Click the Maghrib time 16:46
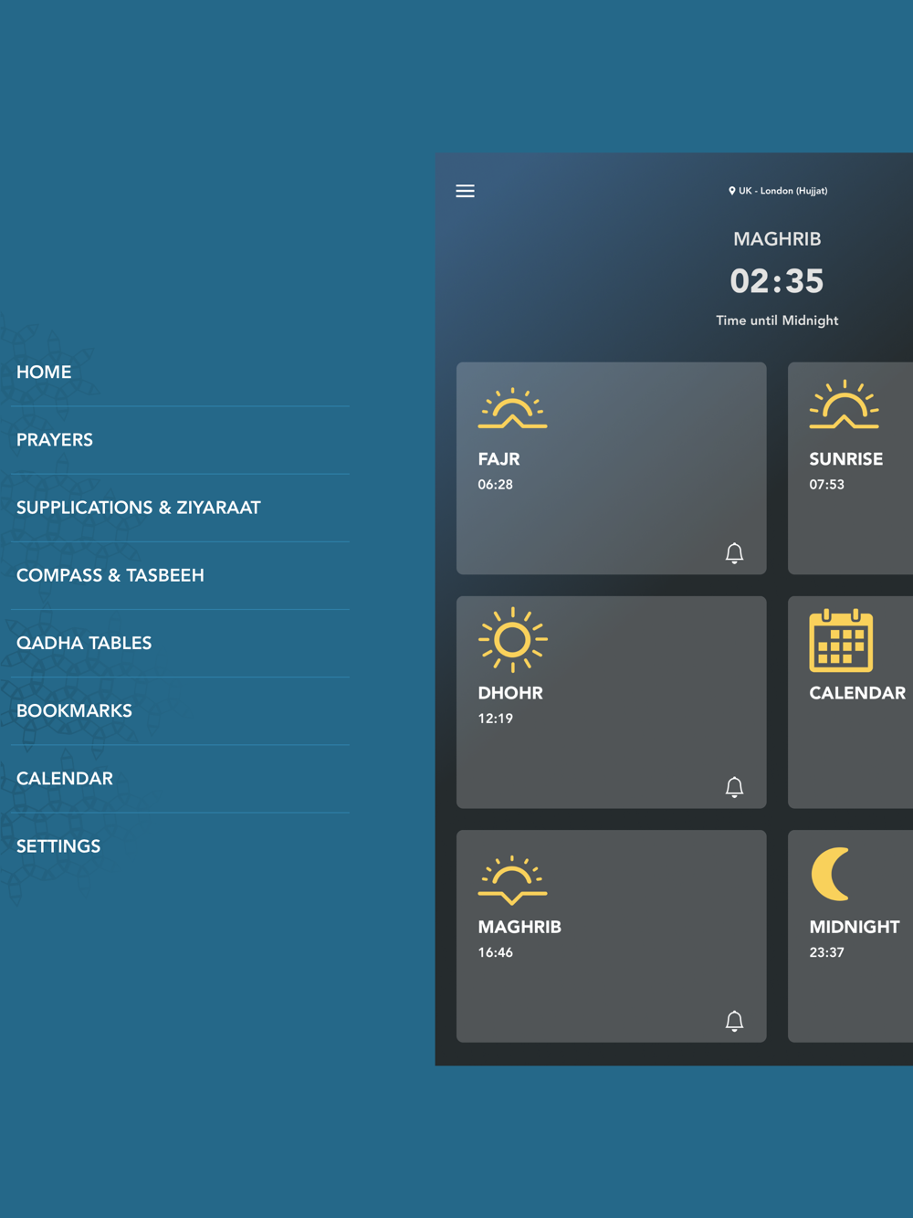 pos(496,952)
